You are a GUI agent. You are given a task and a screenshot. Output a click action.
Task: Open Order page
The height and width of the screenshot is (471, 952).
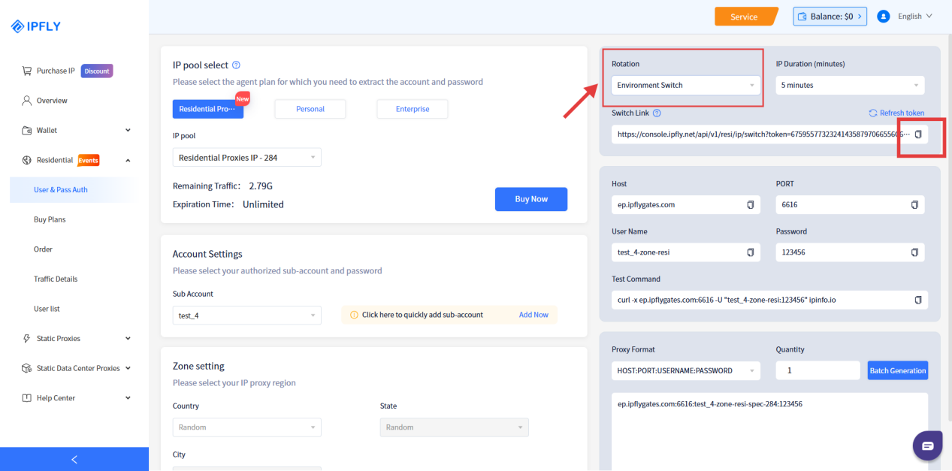(43, 249)
